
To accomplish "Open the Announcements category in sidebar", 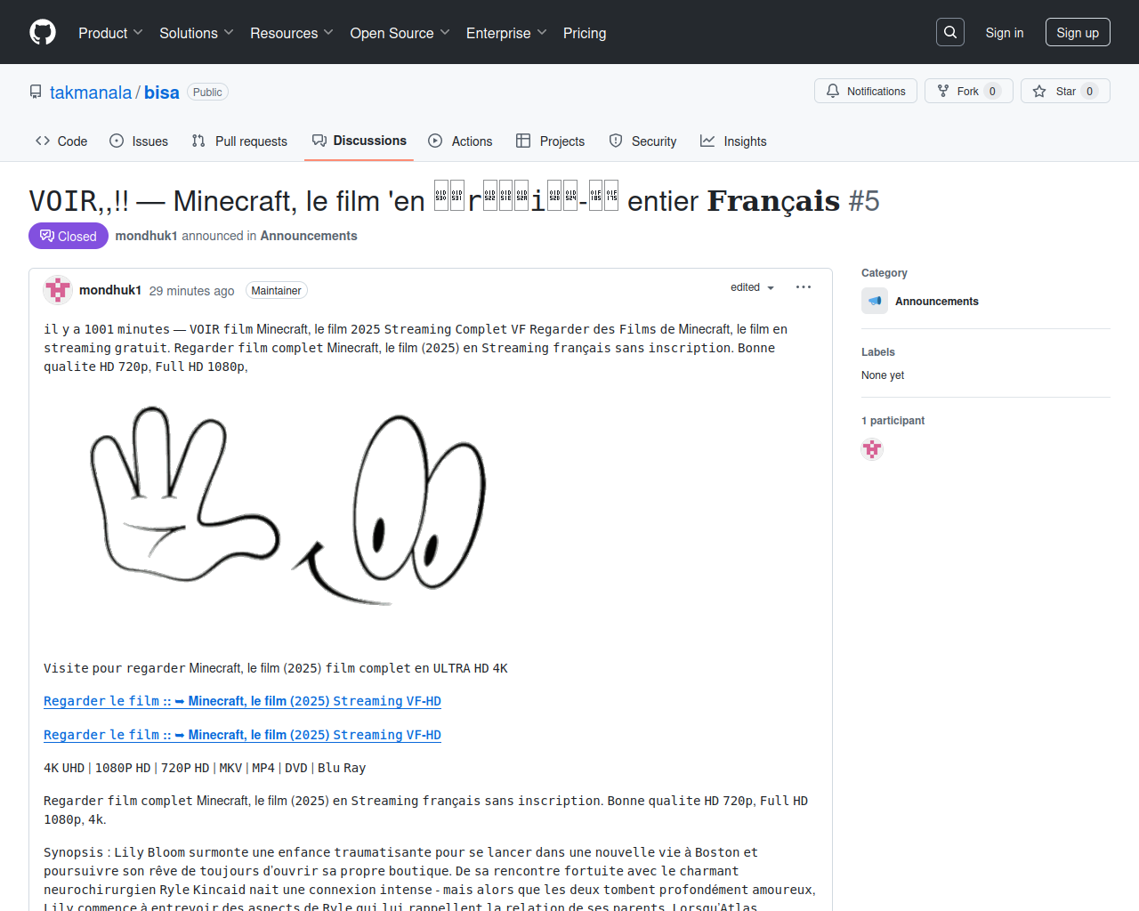I will point(937,302).
